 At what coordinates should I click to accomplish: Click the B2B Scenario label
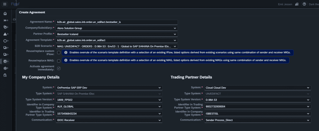click(x=45, y=46)
